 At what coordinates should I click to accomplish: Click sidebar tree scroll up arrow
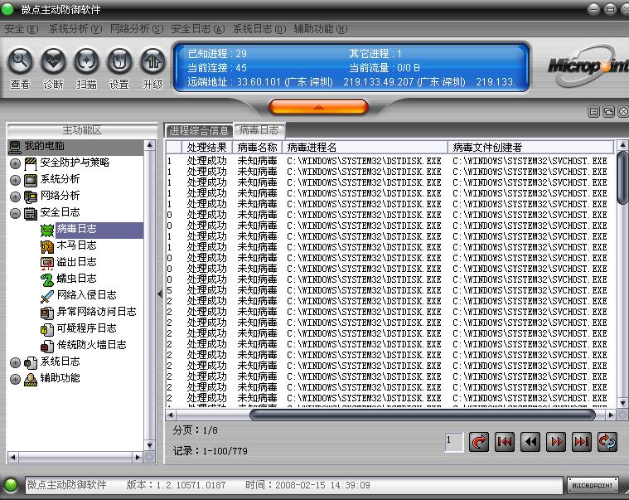tap(150, 145)
